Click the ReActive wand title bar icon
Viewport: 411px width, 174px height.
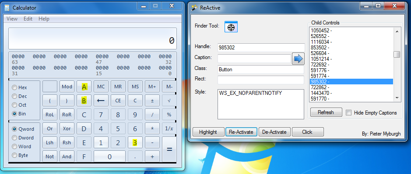click(x=194, y=7)
